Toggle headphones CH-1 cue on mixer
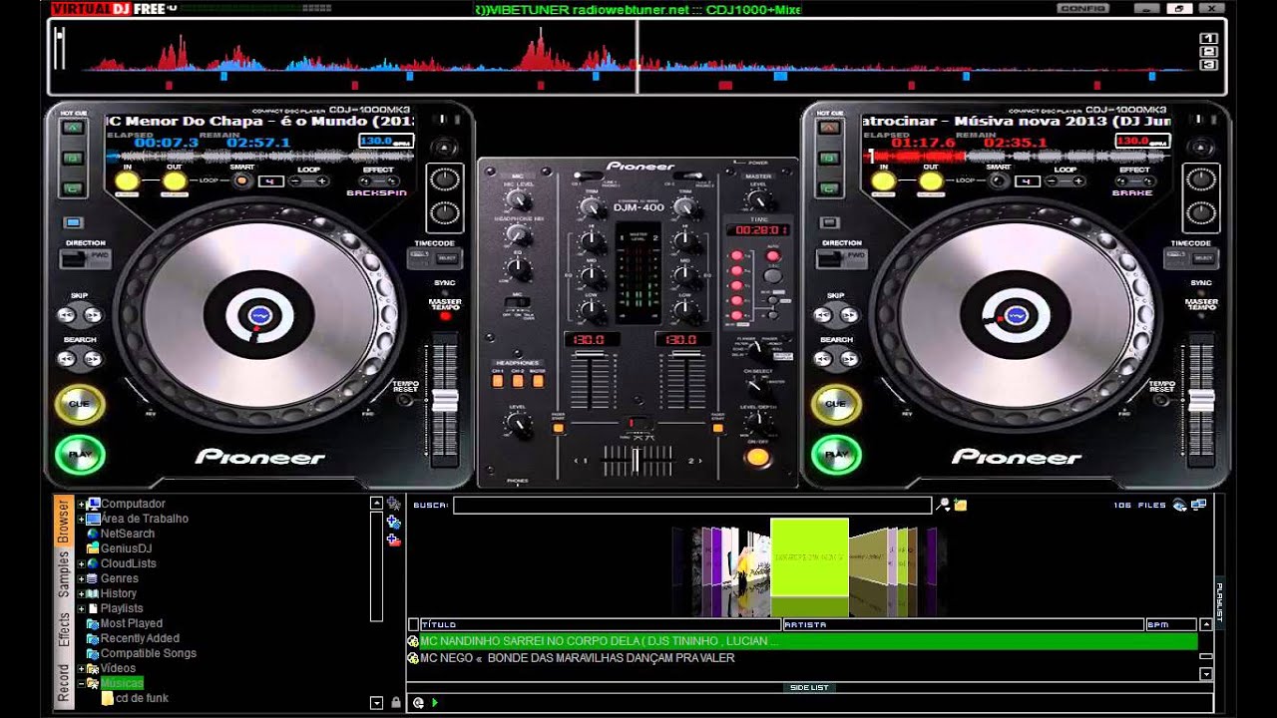Viewport: 1277px width, 718px height. [x=498, y=380]
